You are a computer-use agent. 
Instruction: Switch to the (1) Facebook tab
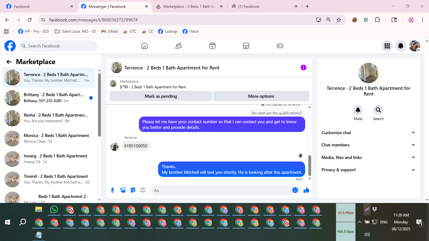264,6
